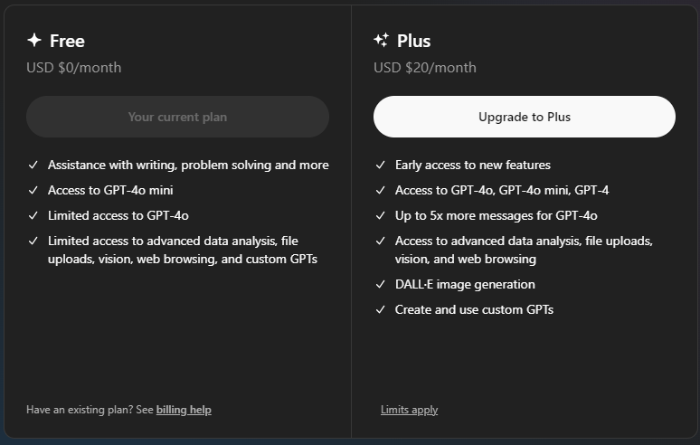Click the Plus plan sparkles icon
The height and width of the screenshot is (445, 700).
(382, 40)
